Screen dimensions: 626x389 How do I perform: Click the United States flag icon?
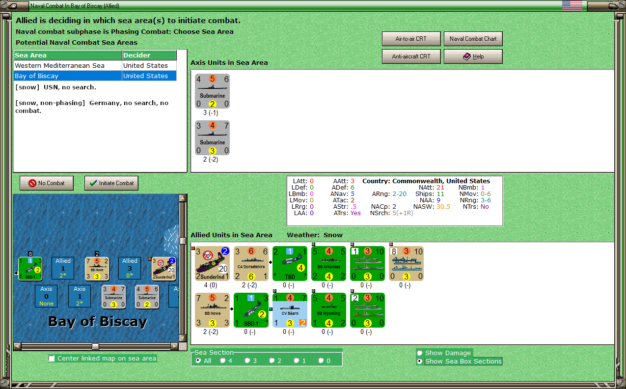[x=572, y=6]
